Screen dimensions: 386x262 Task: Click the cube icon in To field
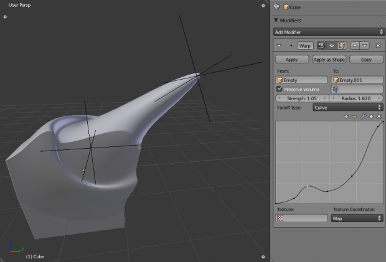pos(336,80)
